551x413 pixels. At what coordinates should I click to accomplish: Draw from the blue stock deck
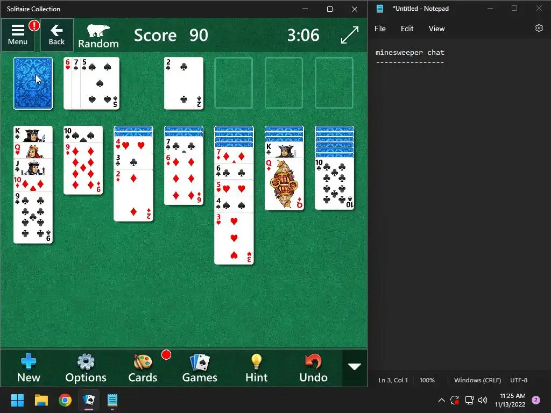click(x=33, y=83)
